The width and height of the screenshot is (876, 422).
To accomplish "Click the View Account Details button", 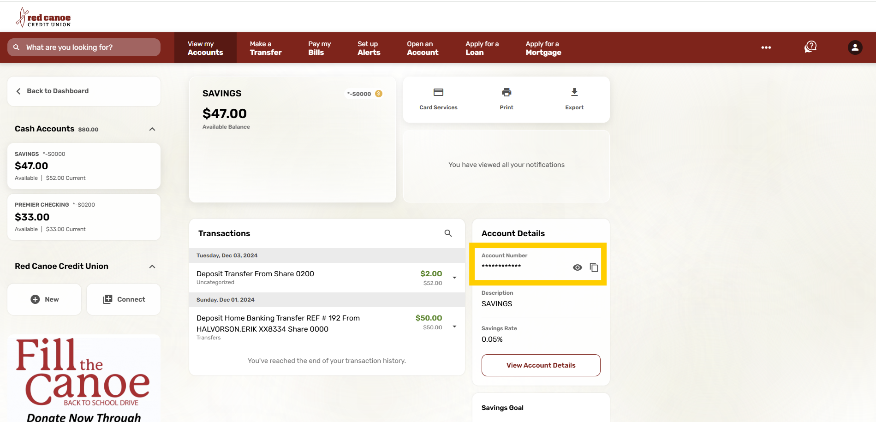I will (x=541, y=365).
